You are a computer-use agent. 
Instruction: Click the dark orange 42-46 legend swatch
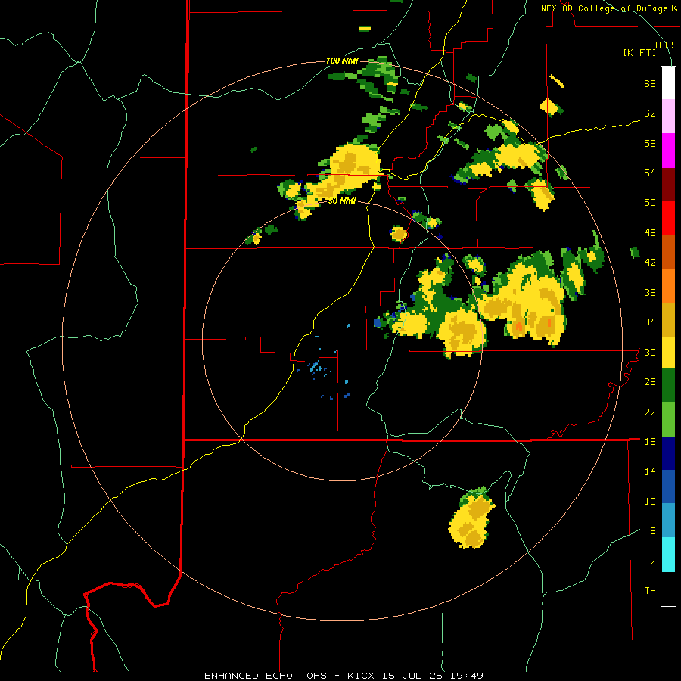click(x=668, y=251)
